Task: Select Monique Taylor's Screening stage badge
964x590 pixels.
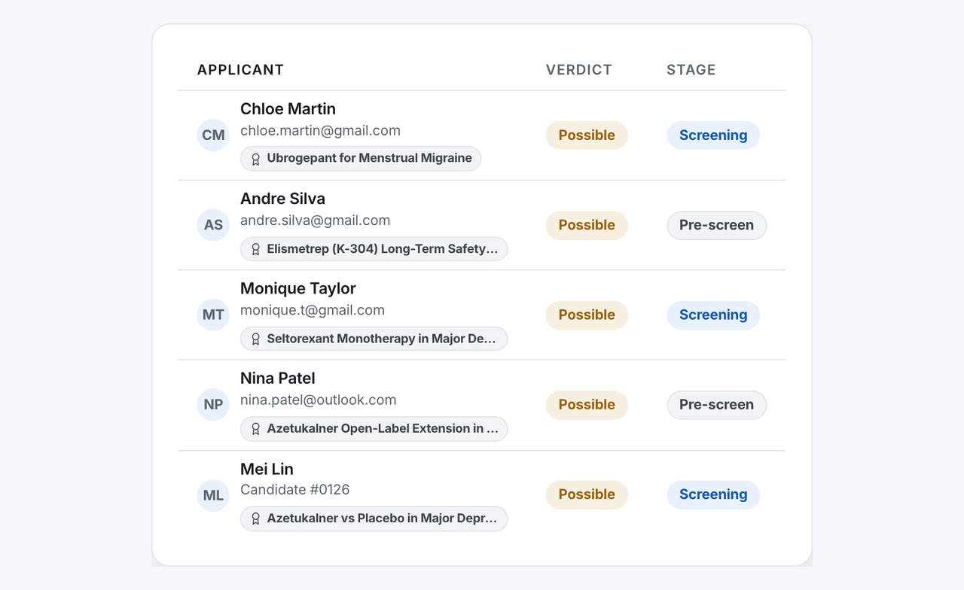Action: (x=713, y=315)
